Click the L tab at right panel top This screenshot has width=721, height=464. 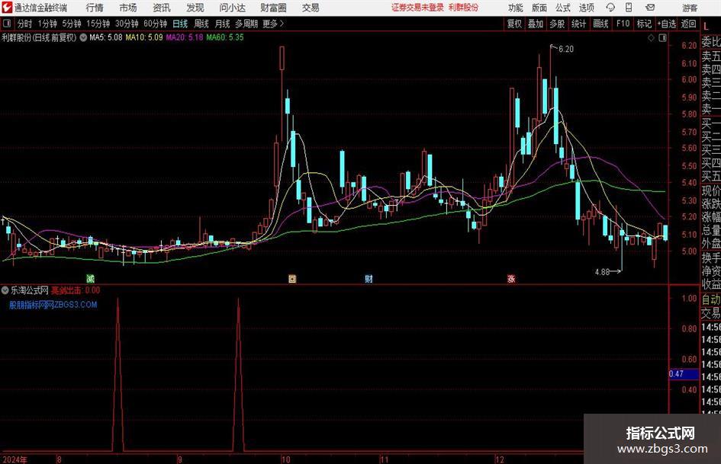(x=706, y=27)
